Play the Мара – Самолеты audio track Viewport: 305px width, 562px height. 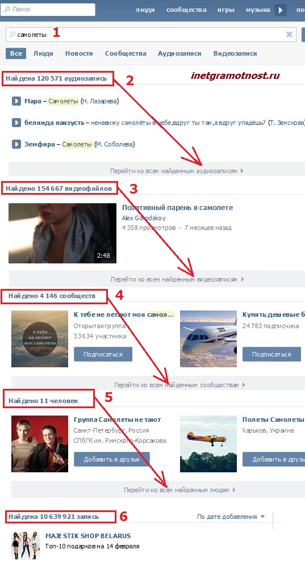tap(16, 101)
